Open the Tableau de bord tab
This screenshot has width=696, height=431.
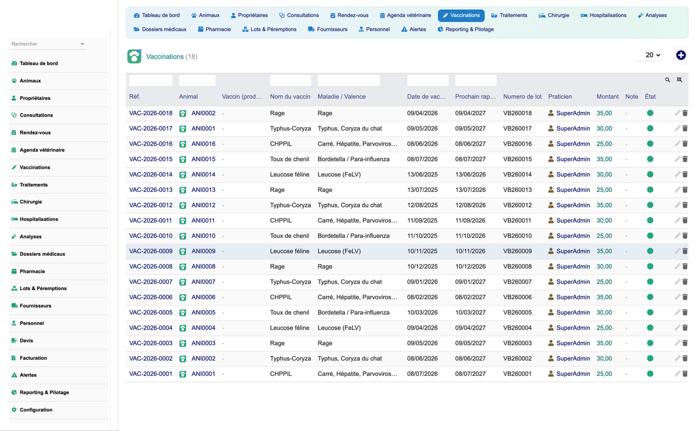157,15
